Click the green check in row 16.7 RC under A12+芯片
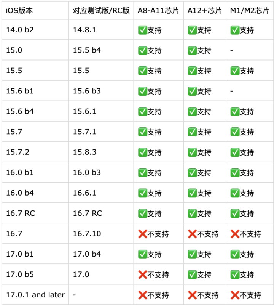 192,213
